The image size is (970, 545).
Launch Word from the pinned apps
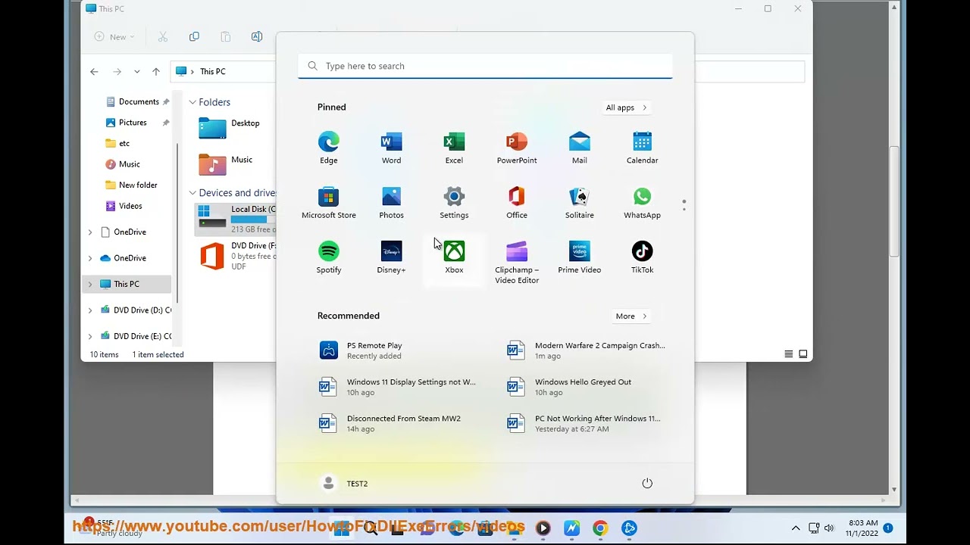pos(391,148)
